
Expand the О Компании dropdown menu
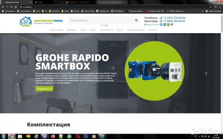[x=106, y=30]
